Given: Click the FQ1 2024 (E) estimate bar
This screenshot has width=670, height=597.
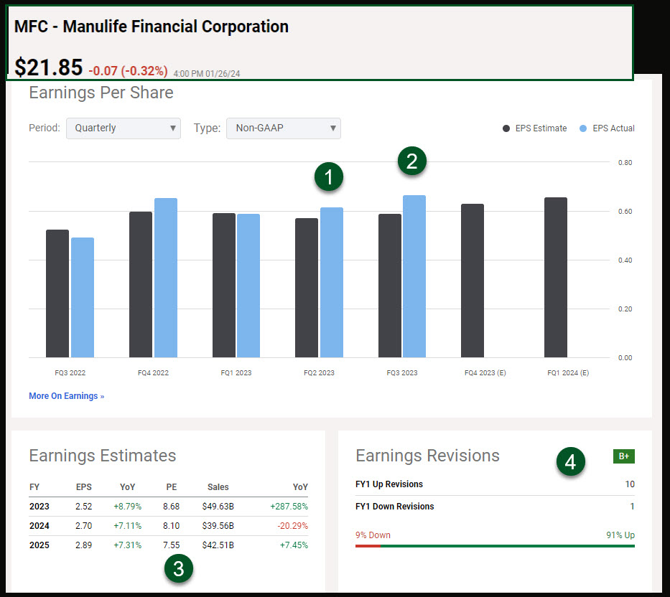Looking at the screenshot, I should tap(555, 278).
